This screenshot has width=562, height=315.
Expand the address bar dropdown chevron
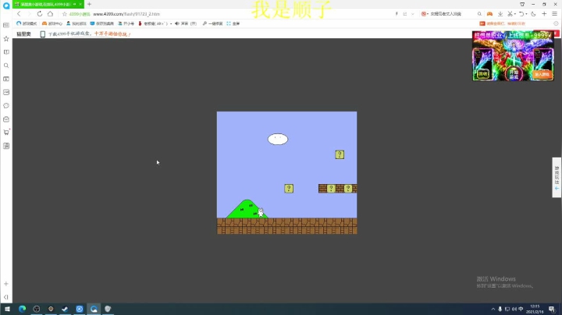point(413,14)
